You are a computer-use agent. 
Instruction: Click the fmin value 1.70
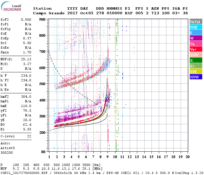pos(27,52)
